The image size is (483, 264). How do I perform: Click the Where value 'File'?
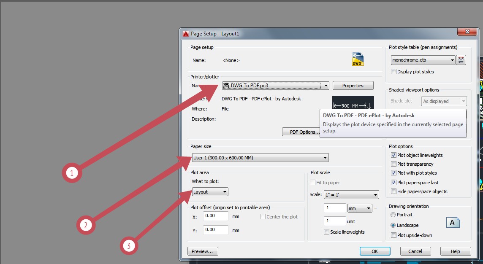coord(225,109)
